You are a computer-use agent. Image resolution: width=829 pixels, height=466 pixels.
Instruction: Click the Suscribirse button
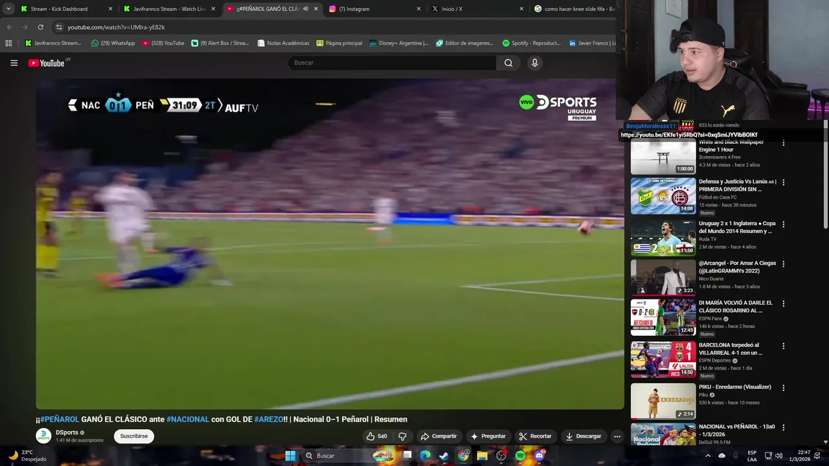point(134,436)
